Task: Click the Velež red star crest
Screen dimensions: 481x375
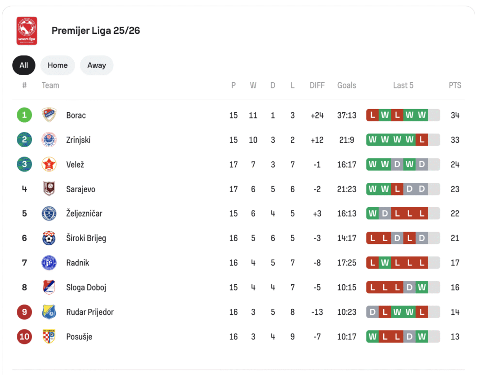Action: point(49,164)
